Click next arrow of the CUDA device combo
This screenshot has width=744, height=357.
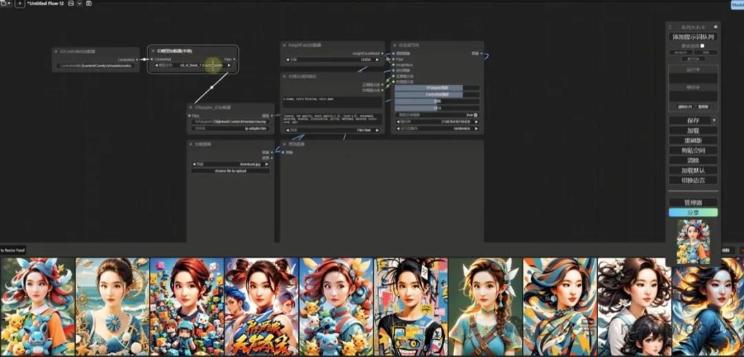coord(378,60)
